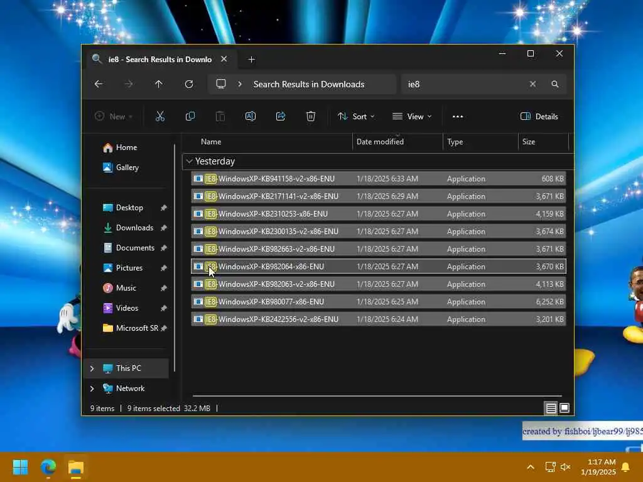This screenshot has height=482, width=643.
Task: Select IE8-WindowsXP-KB2310253-x86-ENU file
Action: click(378, 214)
